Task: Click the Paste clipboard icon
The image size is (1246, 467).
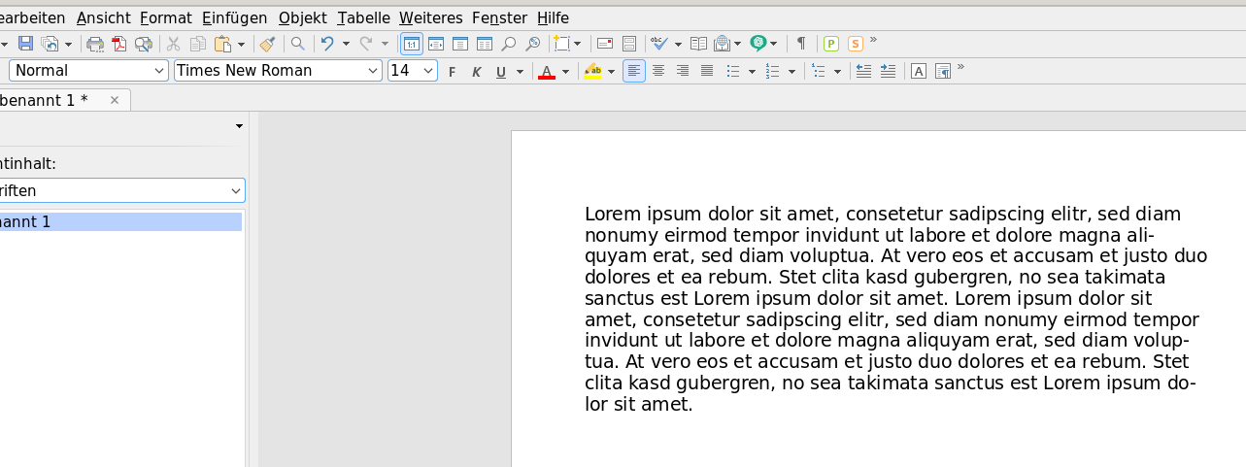Action: pos(222,44)
